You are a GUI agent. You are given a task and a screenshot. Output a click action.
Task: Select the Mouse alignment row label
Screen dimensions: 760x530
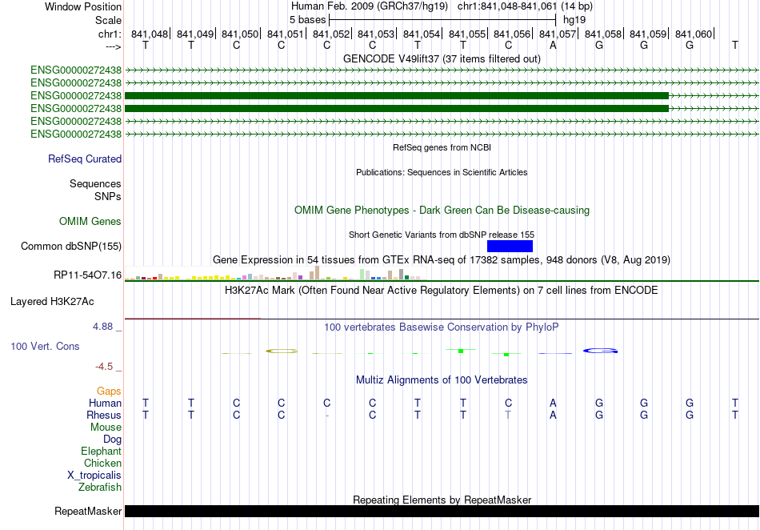(106, 428)
